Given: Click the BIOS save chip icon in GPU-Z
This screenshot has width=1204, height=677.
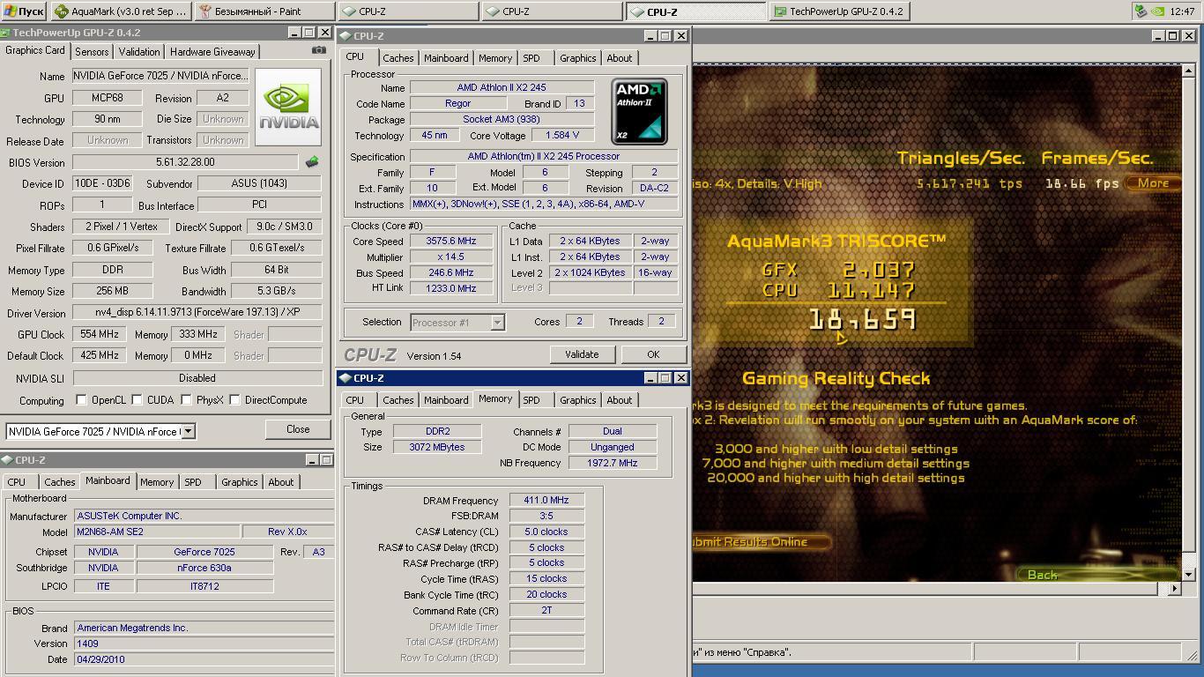Looking at the screenshot, I should point(312,162).
